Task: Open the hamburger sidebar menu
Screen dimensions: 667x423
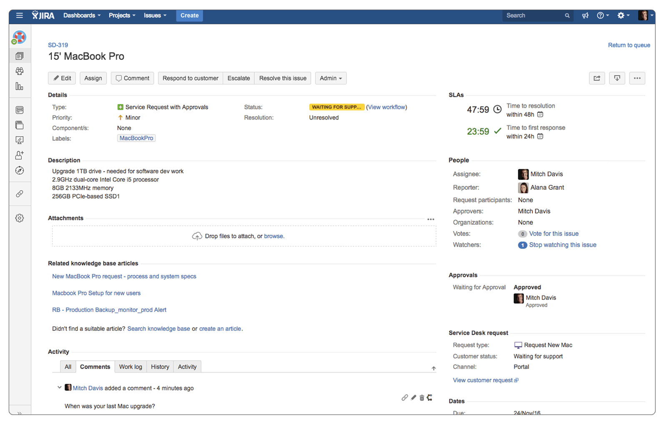Action: [19, 15]
